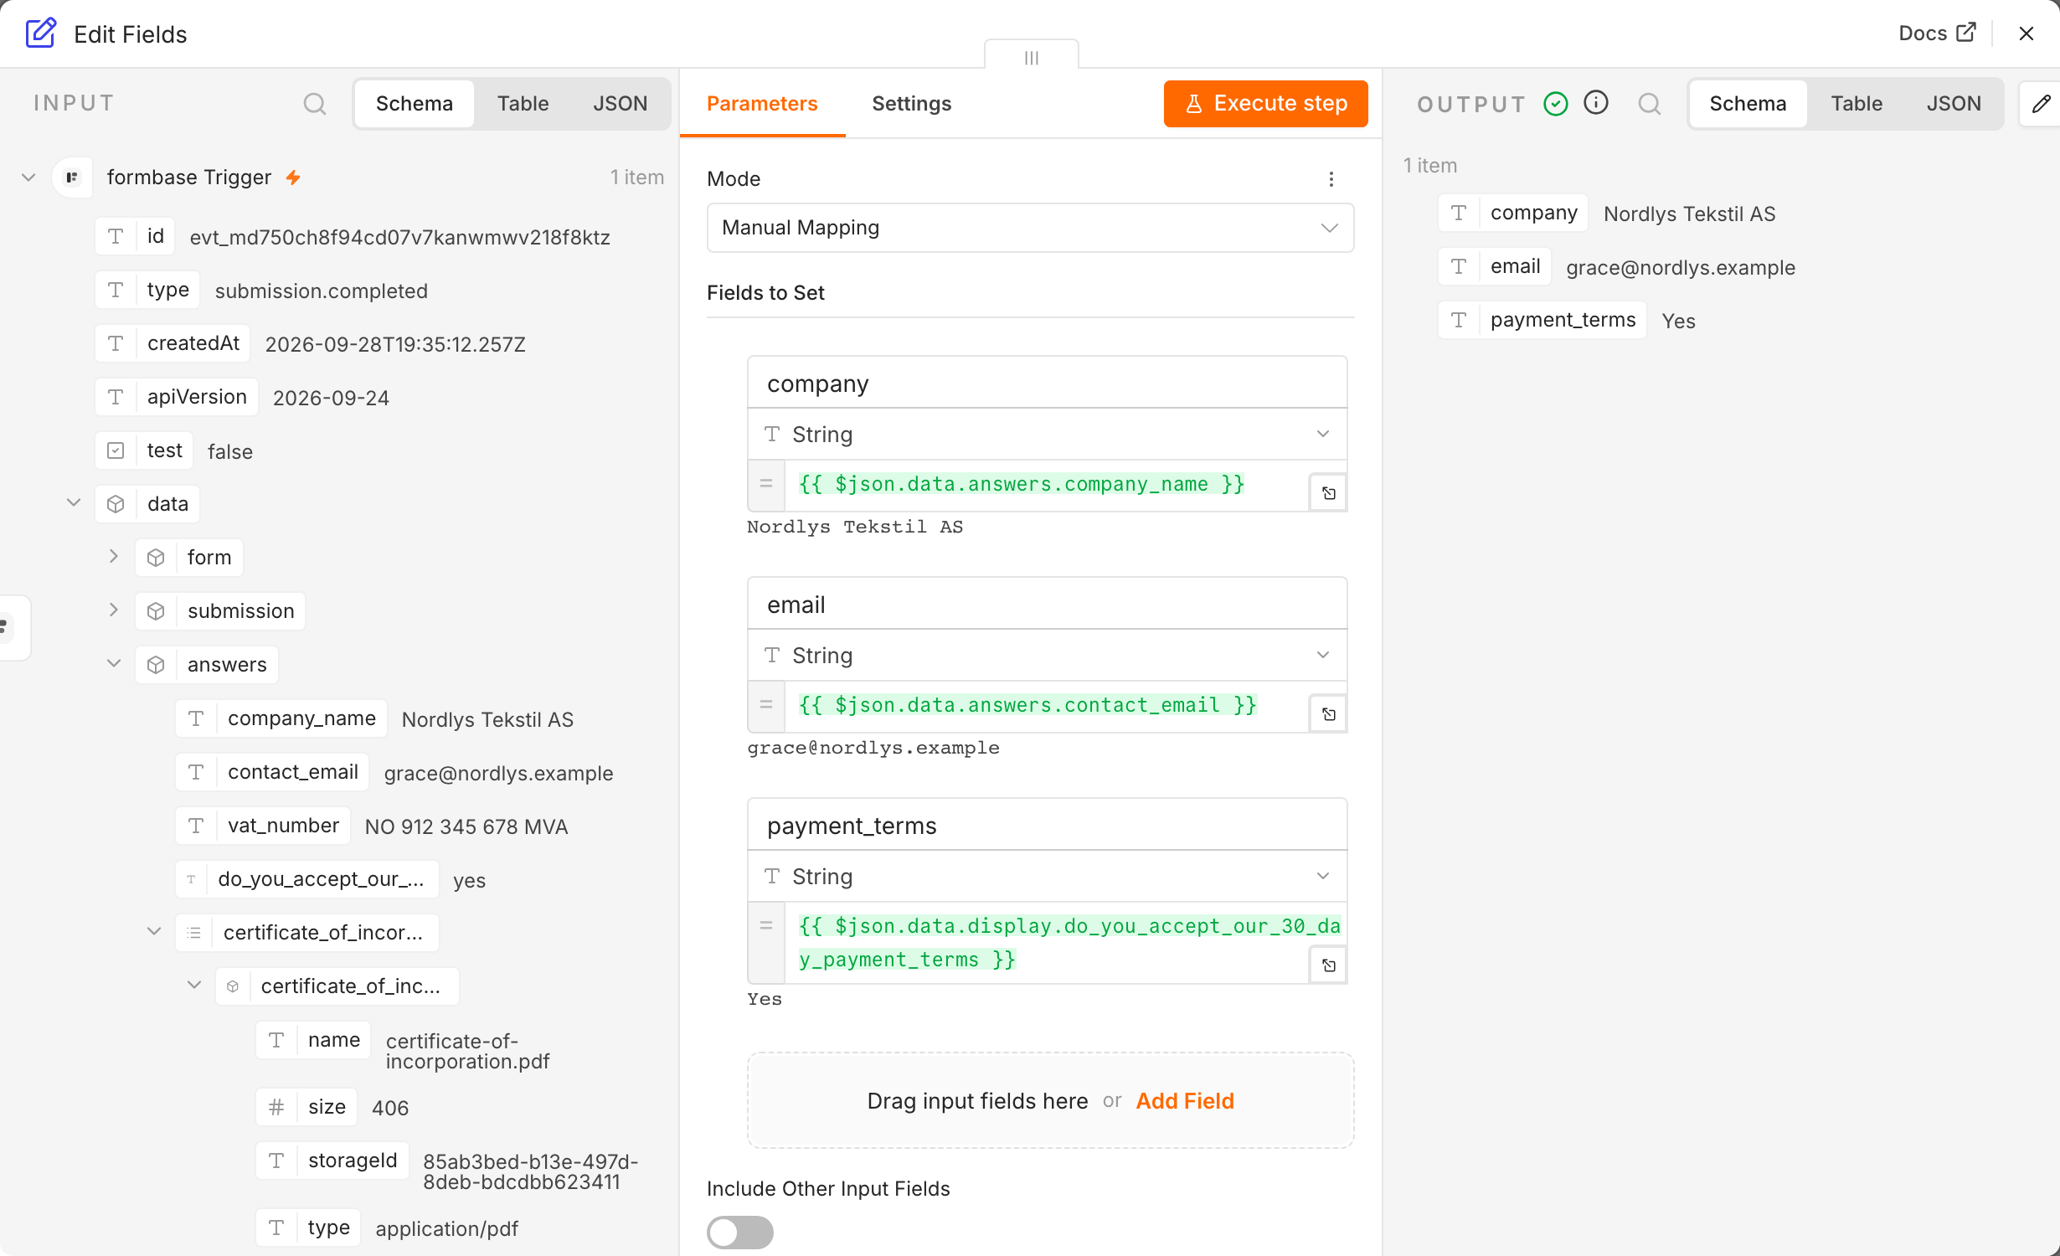Click the input panel search icon
The height and width of the screenshot is (1256, 2060).
click(315, 104)
